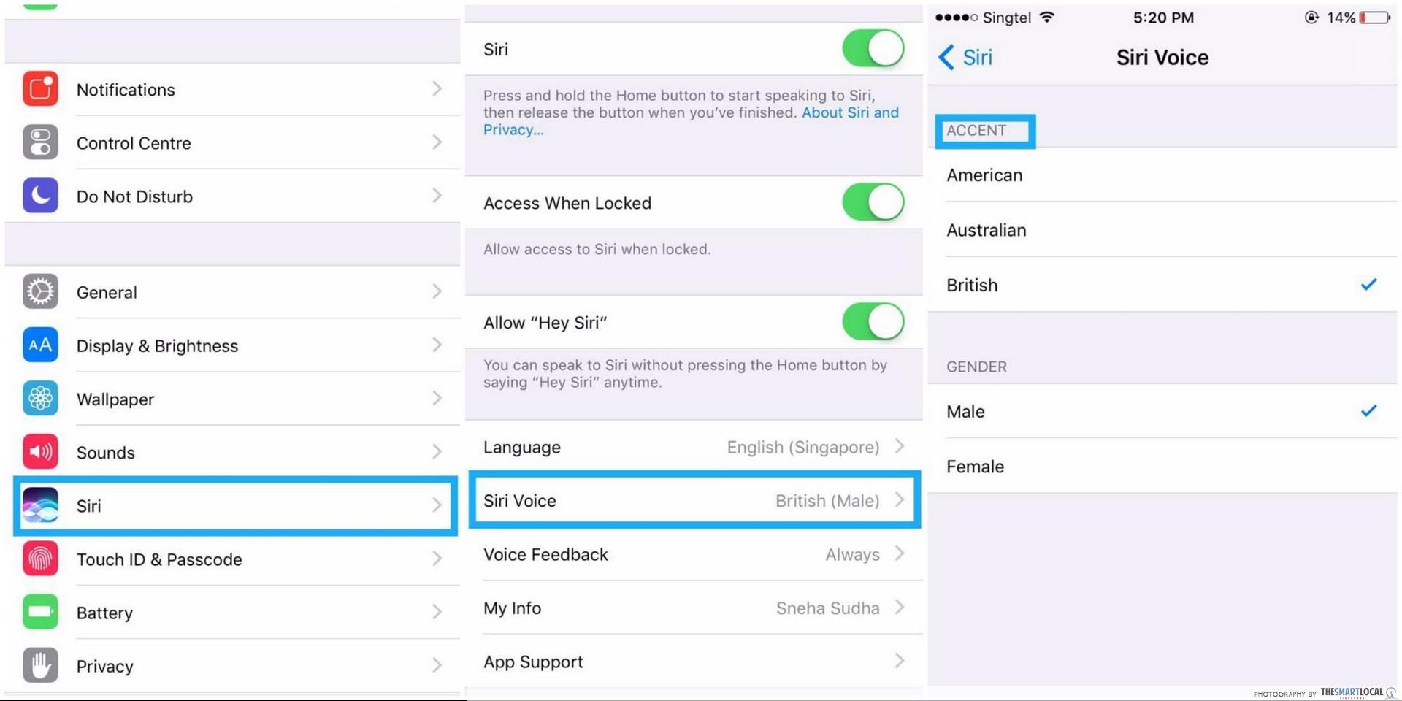Tap the Wallpaper flower icon
Viewport: 1402px width, 701px height.
[x=40, y=399]
